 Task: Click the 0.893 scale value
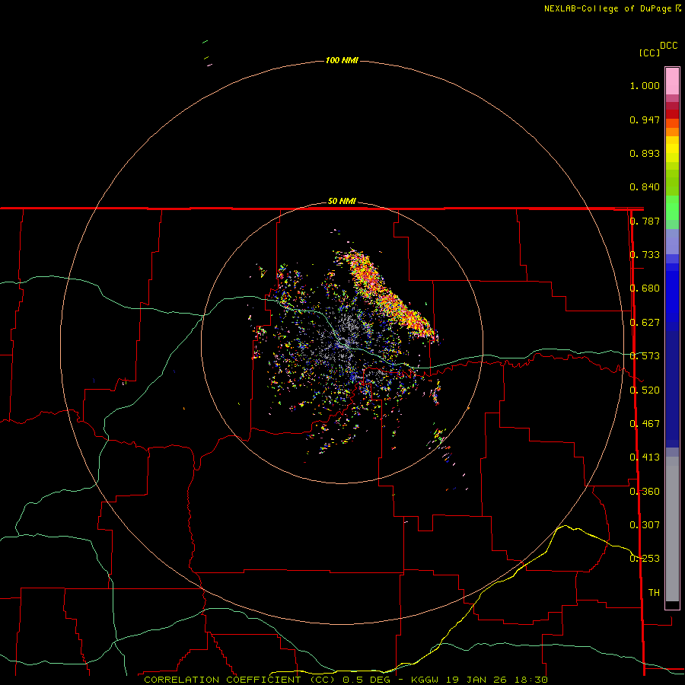[x=645, y=153]
